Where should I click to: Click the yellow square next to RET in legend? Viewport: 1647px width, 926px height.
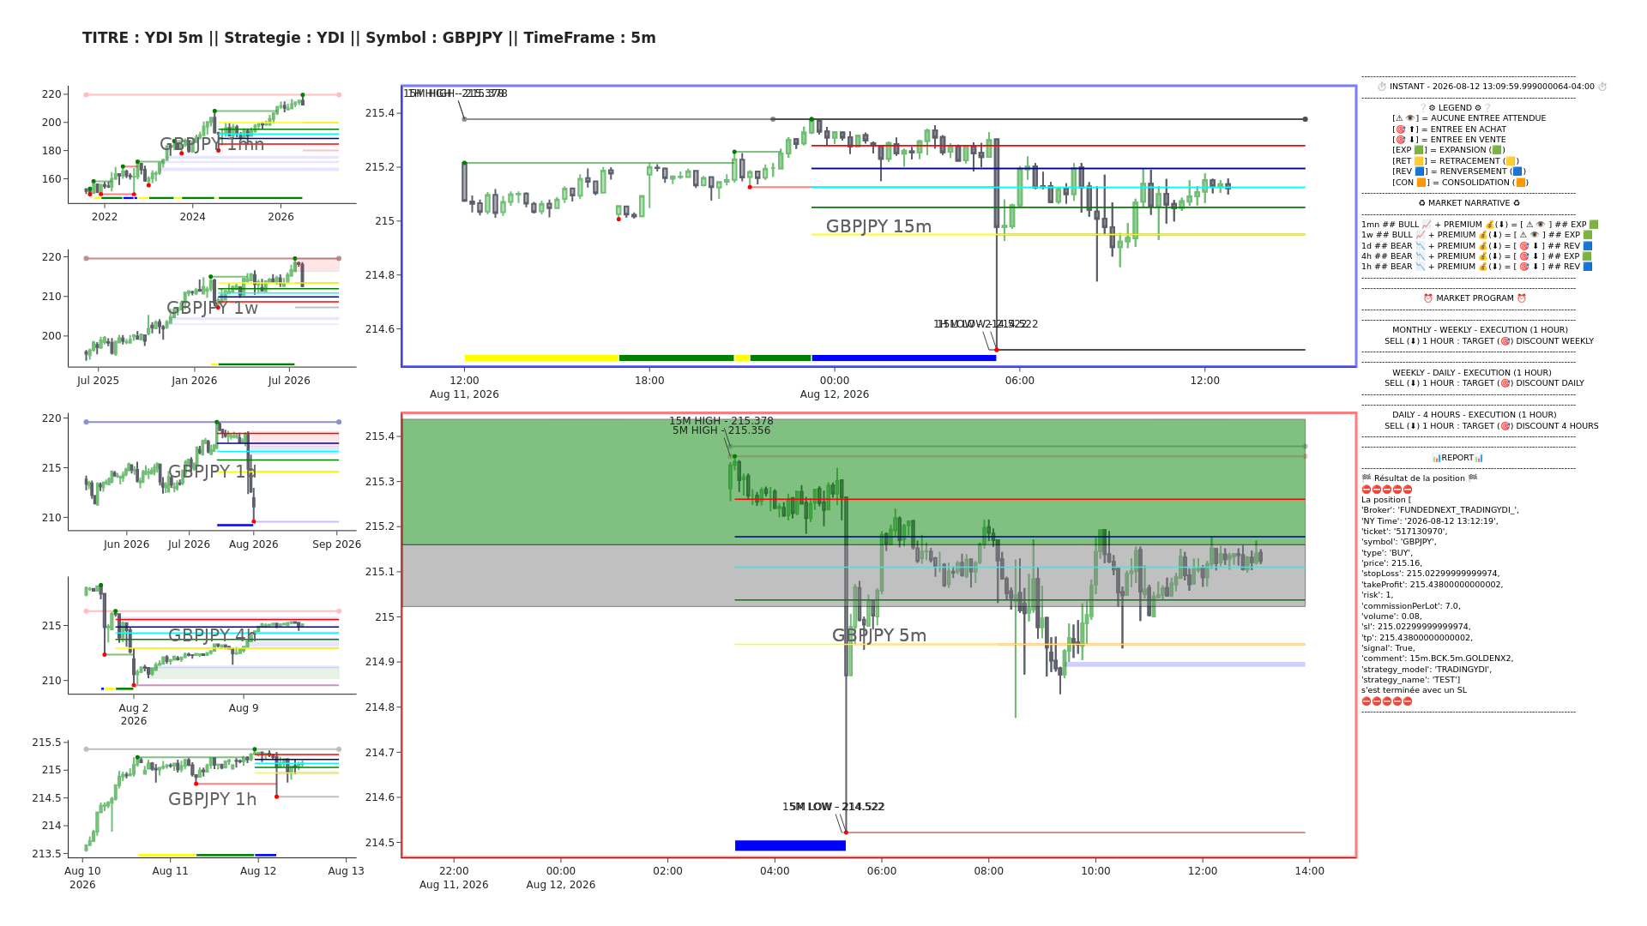click(1419, 161)
